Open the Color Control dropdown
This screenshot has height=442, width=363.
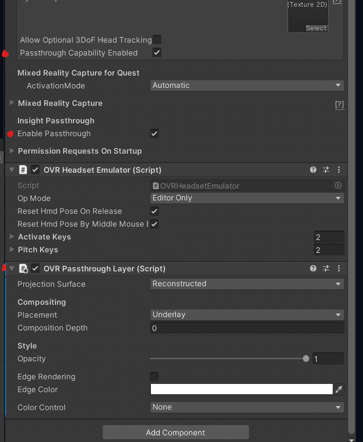pos(247,408)
